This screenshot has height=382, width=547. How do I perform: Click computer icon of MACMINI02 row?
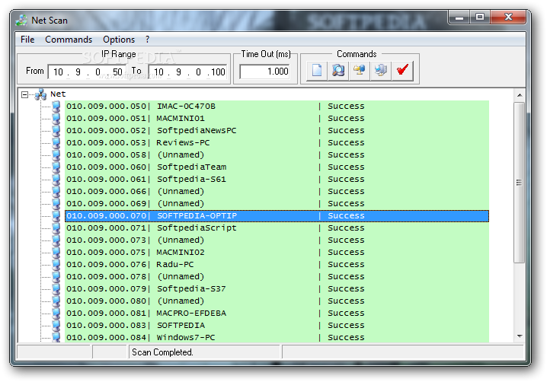pyautogui.click(x=56, y=253)
